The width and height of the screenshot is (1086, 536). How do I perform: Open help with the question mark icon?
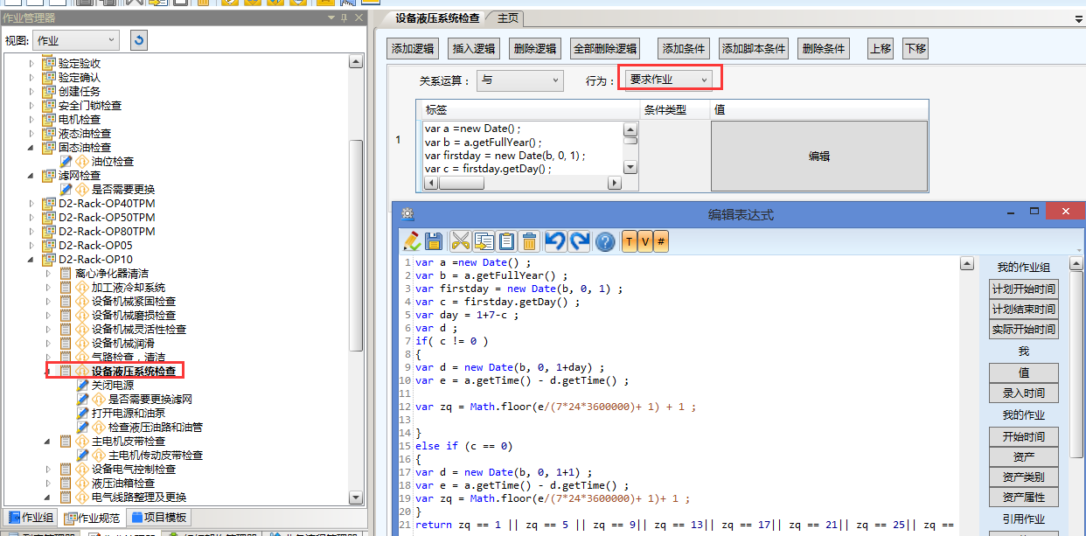coord(605,242)
